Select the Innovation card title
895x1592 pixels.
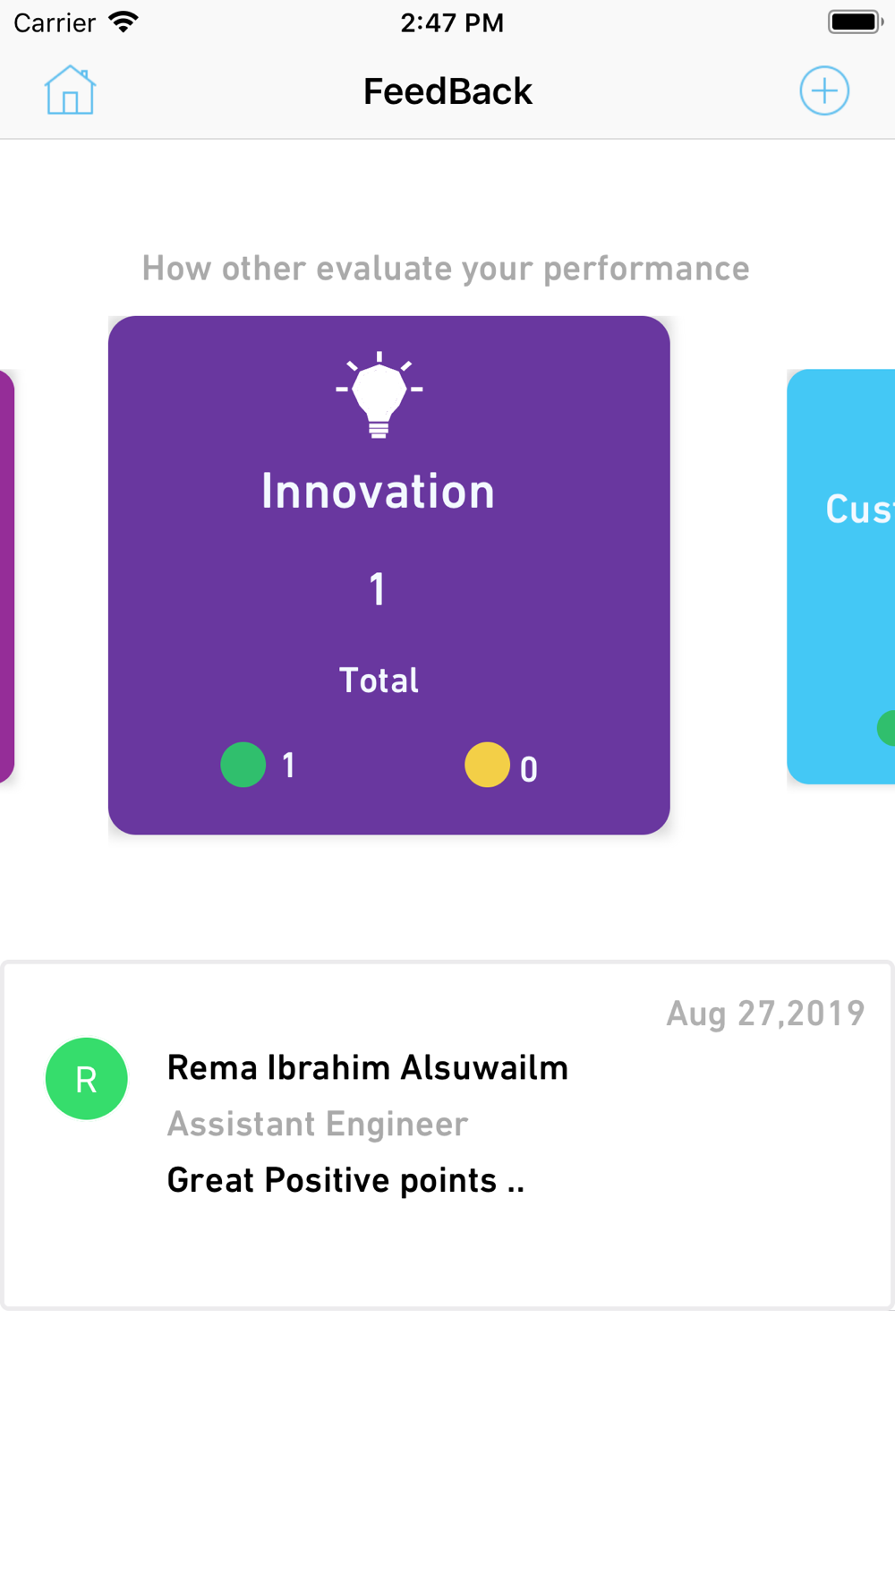click(378, 492)
